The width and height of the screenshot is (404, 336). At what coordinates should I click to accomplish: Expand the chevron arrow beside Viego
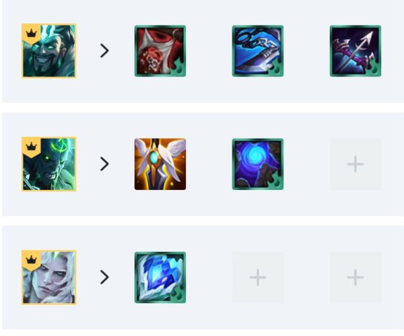104,277
